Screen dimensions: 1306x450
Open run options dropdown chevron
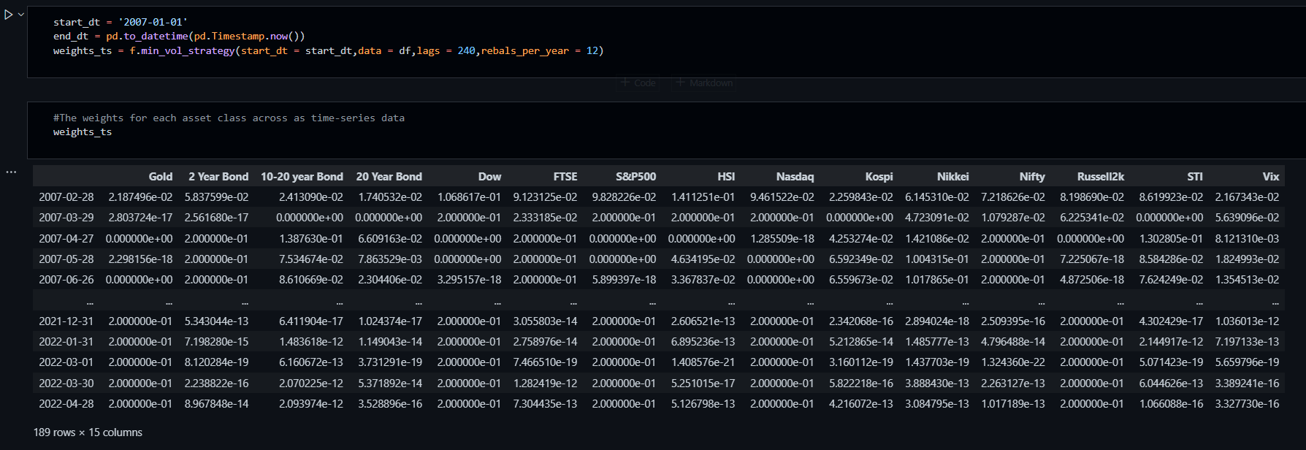(21, 15)
